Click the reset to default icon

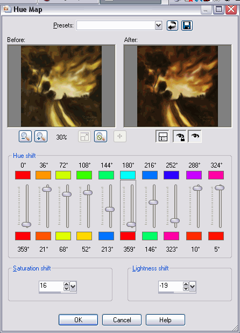pos(172,26)
